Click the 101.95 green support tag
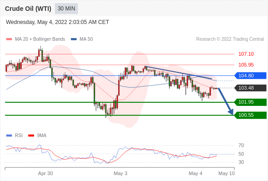 point(250,102)
